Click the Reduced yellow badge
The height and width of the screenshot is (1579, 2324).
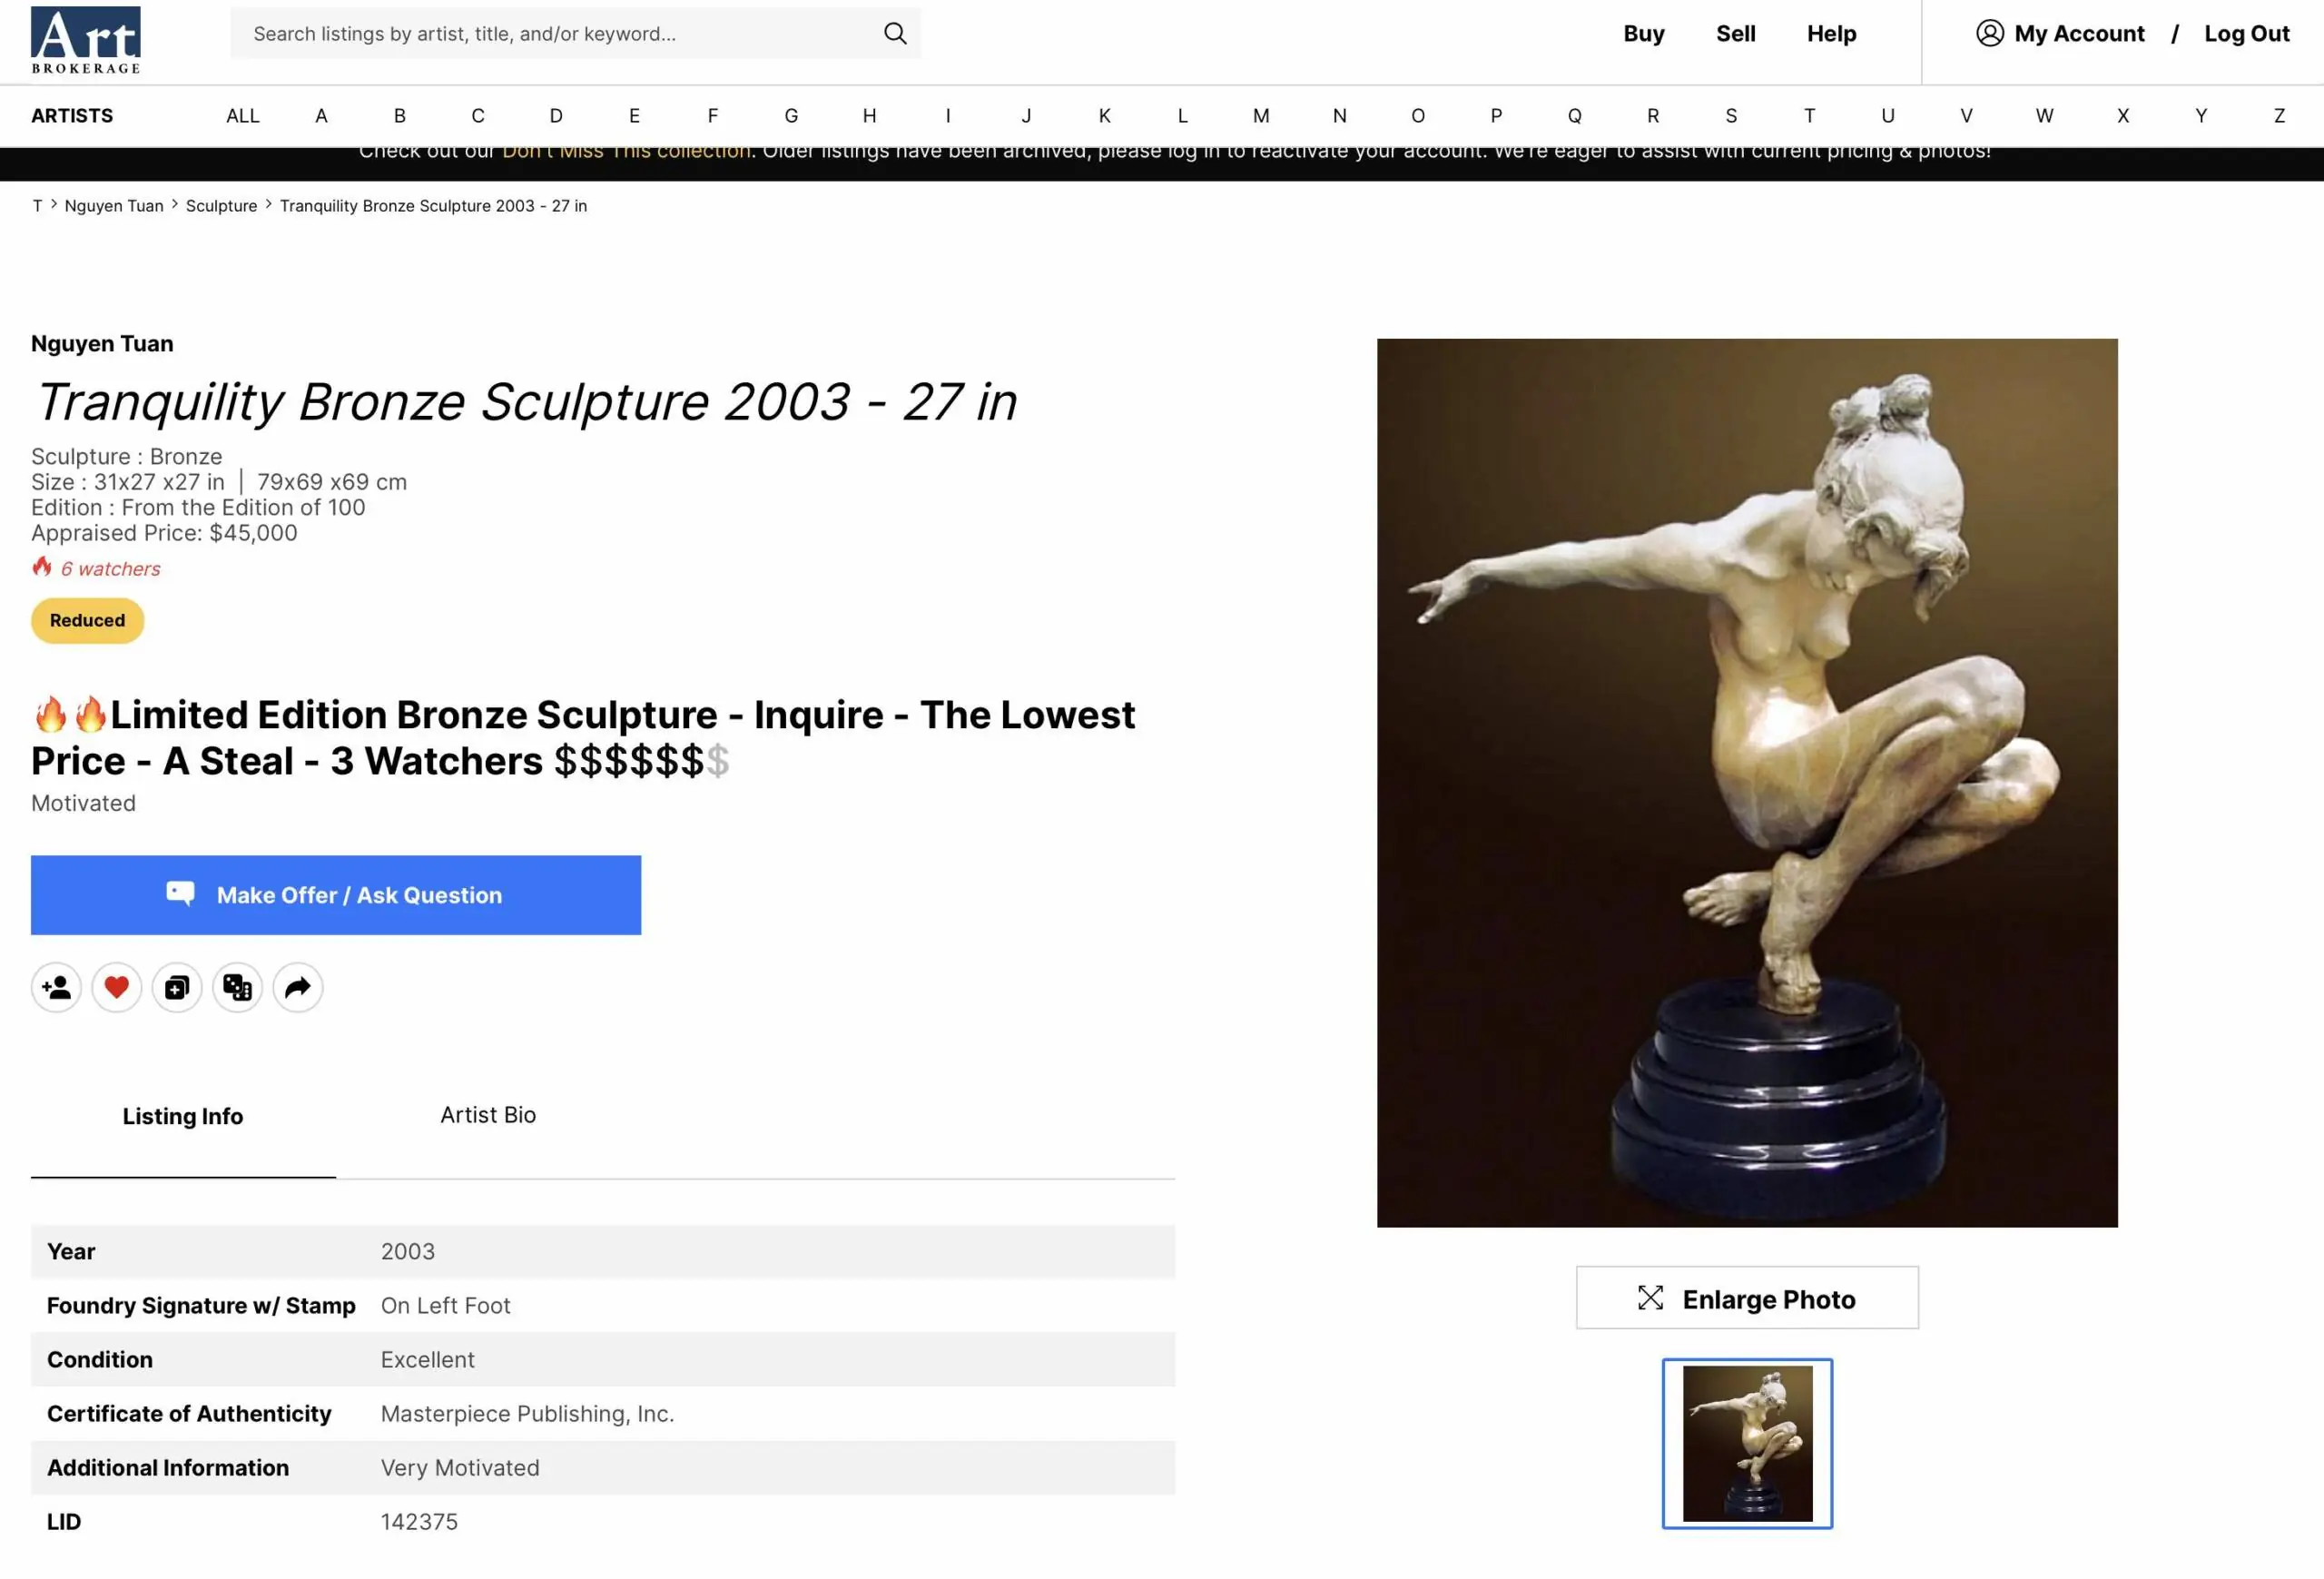(x=88, y=620)
